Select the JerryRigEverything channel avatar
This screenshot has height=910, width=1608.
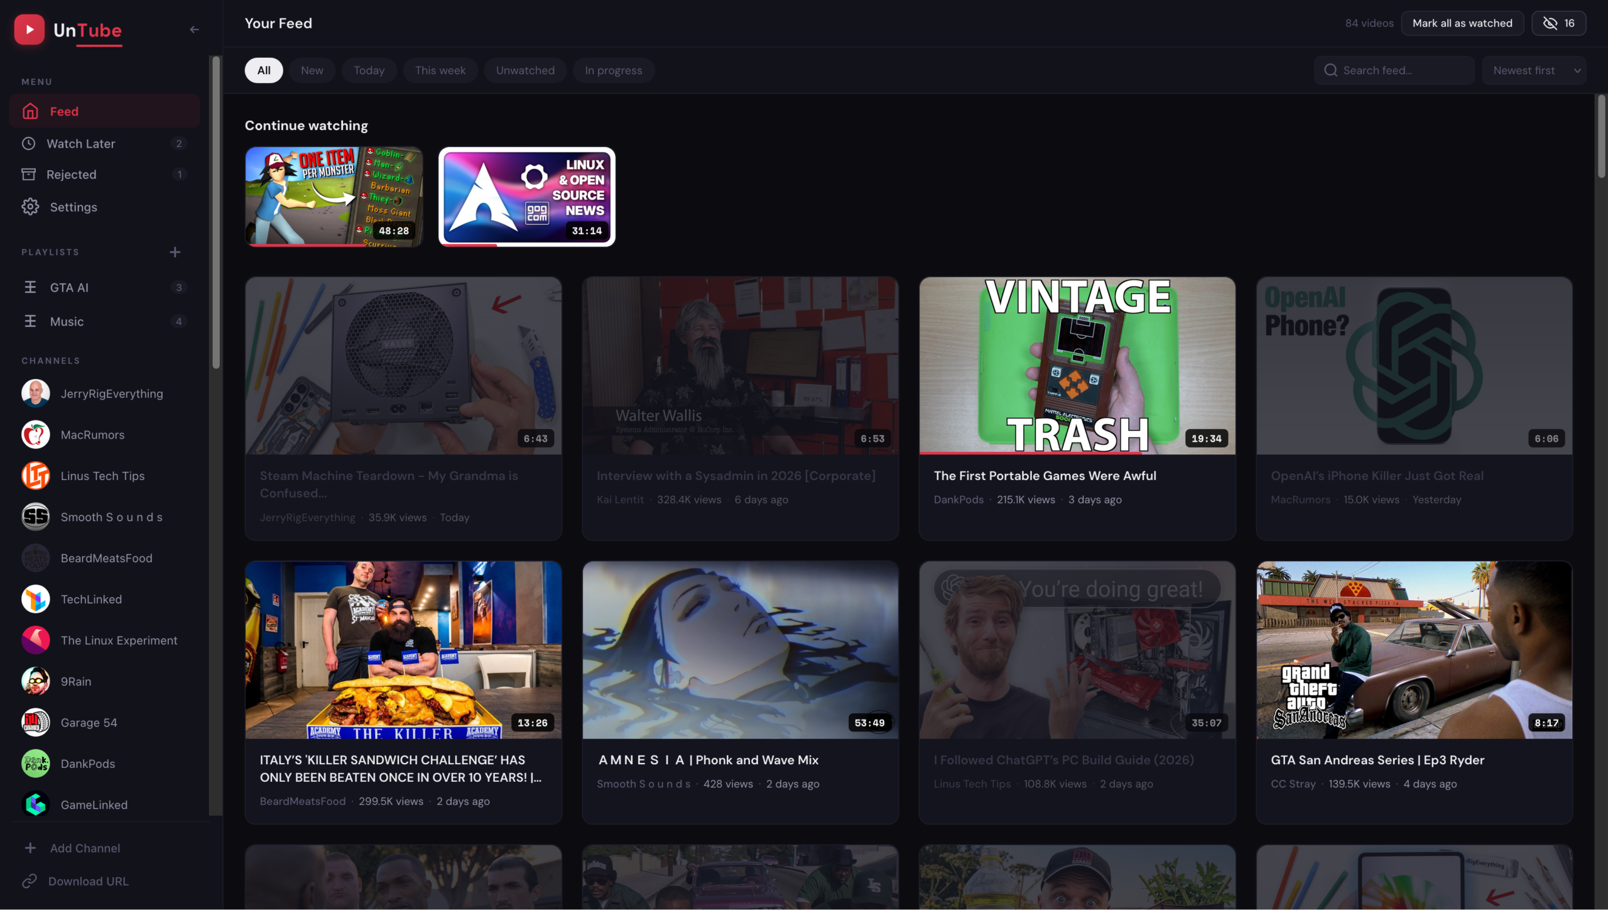click(36, 393)
